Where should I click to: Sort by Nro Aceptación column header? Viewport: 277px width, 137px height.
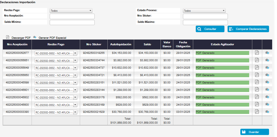click(x=17, y=44)
